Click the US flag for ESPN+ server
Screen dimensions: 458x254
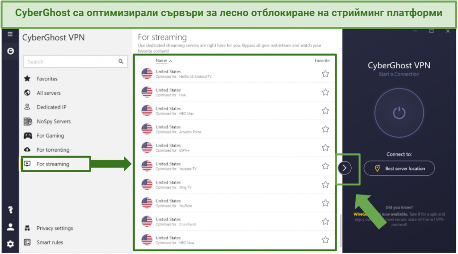point(147,148)
